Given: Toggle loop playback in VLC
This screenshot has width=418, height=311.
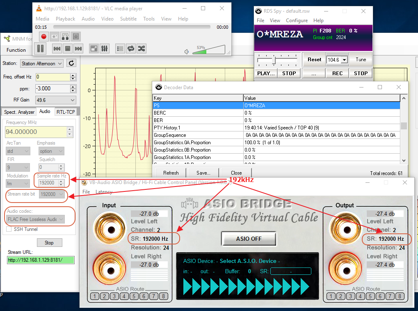Looking at the screenshot, I should [x=130, y=48].
